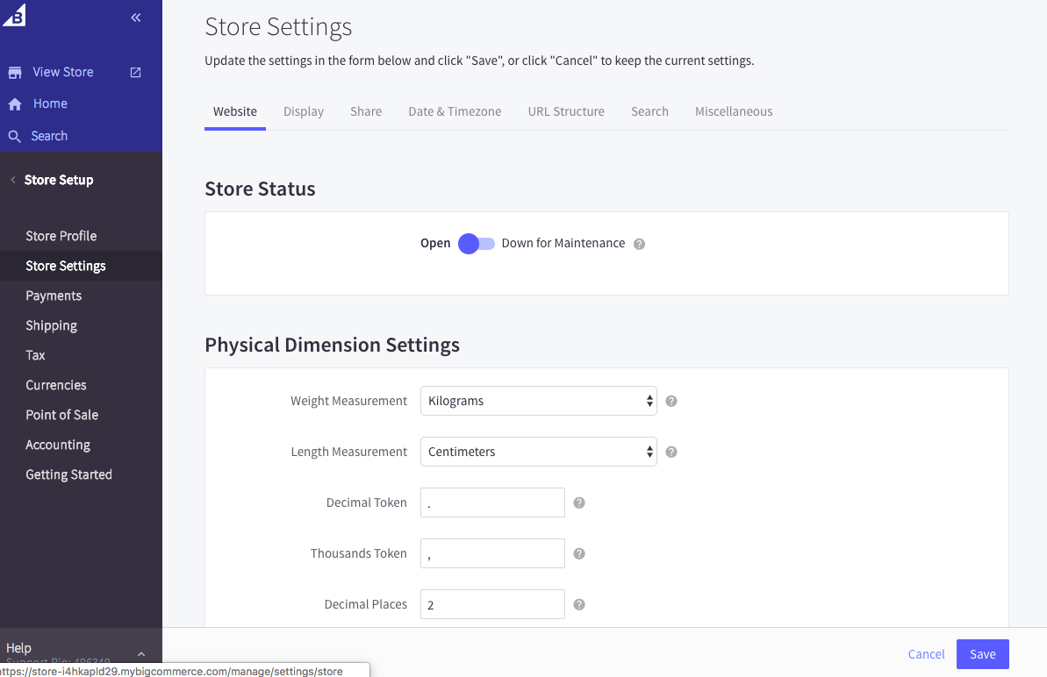Click the Search magnifier icon in sidebar
Viewport: 1047px width, 677px height.
tap(15, 137)
